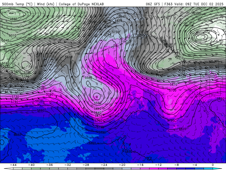Click the 5250 contour label
The width and height of the screenshot is (226, 170).
17,71
